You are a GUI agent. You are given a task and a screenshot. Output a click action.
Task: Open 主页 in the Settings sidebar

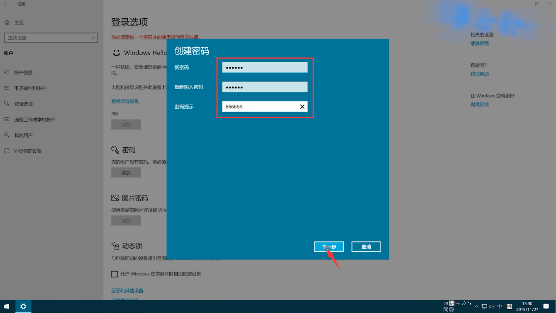[14, 22]
